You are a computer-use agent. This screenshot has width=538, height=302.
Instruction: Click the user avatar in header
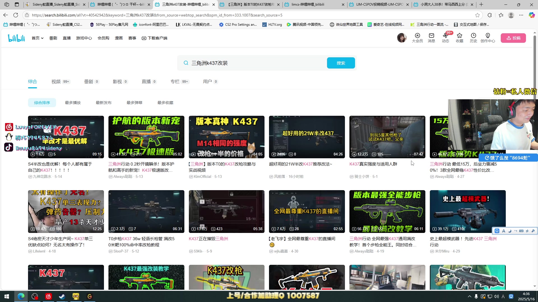[x=402, y=38]
